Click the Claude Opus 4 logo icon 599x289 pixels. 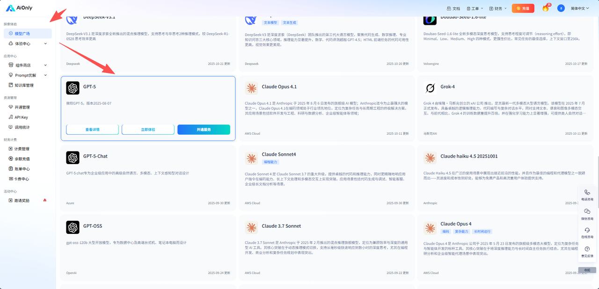coord(430,227)
